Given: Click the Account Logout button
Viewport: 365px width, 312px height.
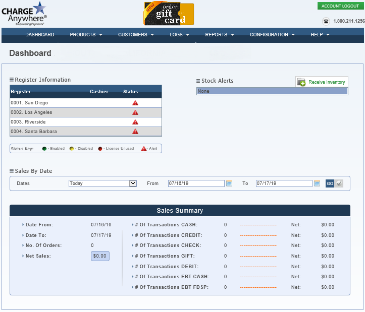Looking at the screenshot, I should coord(340,6).
